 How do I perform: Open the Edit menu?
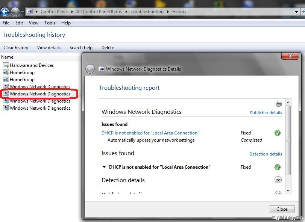pyautogui.click(x=19, y=23)
